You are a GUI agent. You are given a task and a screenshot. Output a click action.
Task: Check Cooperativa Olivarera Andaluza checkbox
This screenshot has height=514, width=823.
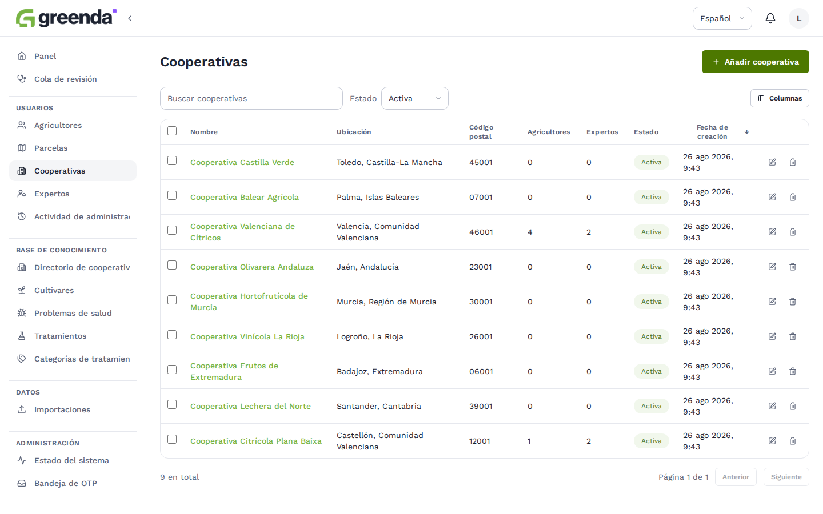coord(172,265)
